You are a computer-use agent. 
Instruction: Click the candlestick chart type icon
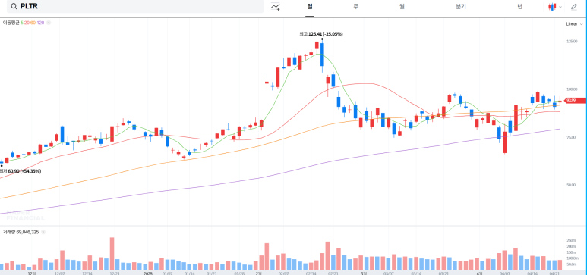coord(552,7)
